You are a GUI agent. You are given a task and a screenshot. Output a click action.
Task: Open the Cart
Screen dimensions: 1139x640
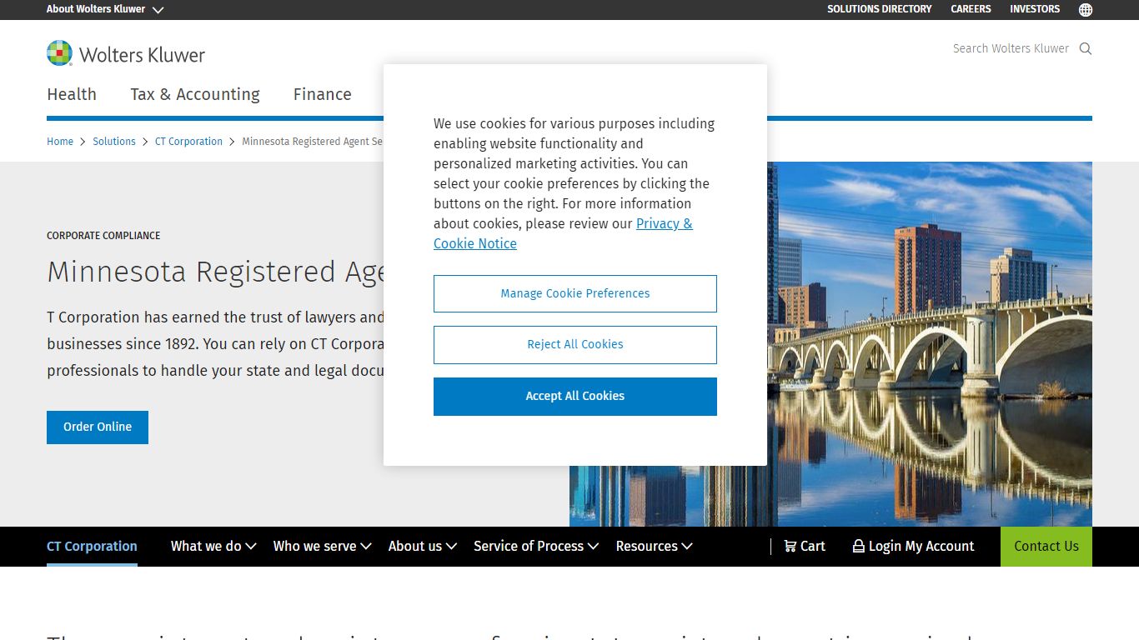point(805,547)
